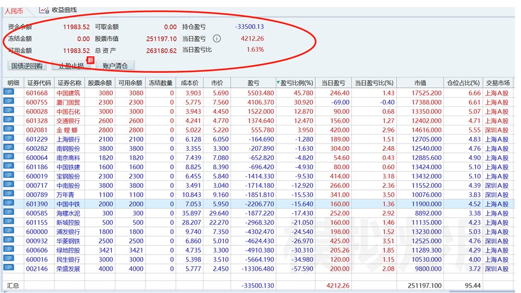Viewport: 521px width, 293px height.
Task: Click 当日盈亏比 value 1.63%
Action: pos(255,49)
